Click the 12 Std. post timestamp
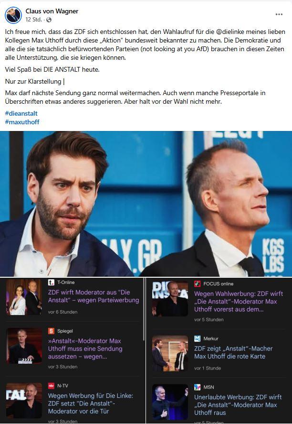The width and height of the screenshot is (292, 424). (34, 20)
